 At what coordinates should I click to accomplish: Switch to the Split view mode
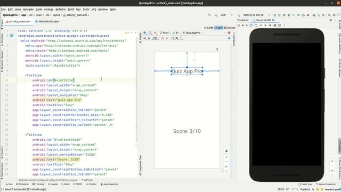pyautogui.click(x=219, y=28)
